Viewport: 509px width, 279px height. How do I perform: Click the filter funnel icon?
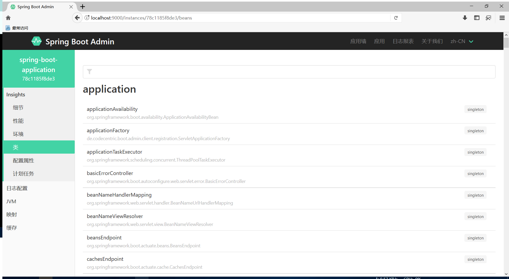pyautogui.click(x=89, y=72)
